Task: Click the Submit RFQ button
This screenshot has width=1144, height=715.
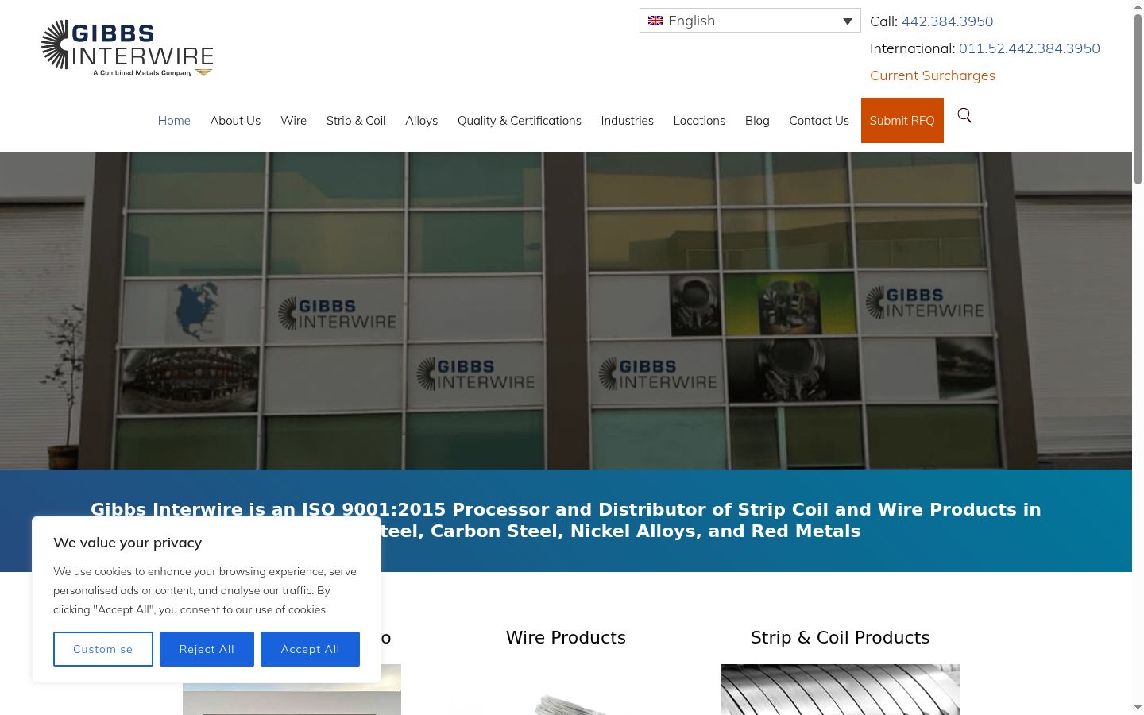Action: tap(902, 121)
